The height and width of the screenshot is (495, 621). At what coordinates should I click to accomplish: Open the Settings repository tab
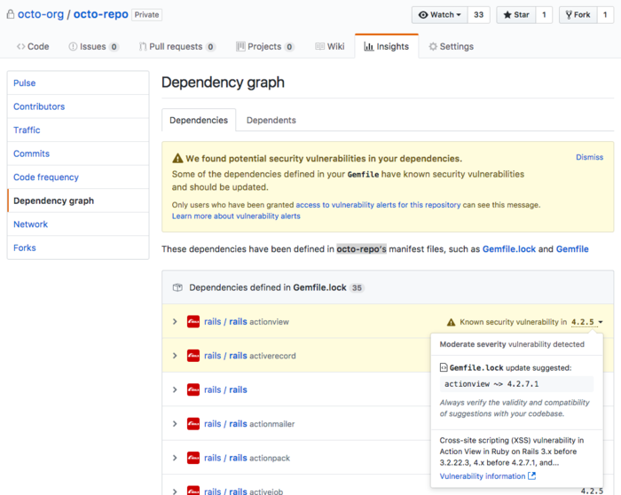(450, 46)
